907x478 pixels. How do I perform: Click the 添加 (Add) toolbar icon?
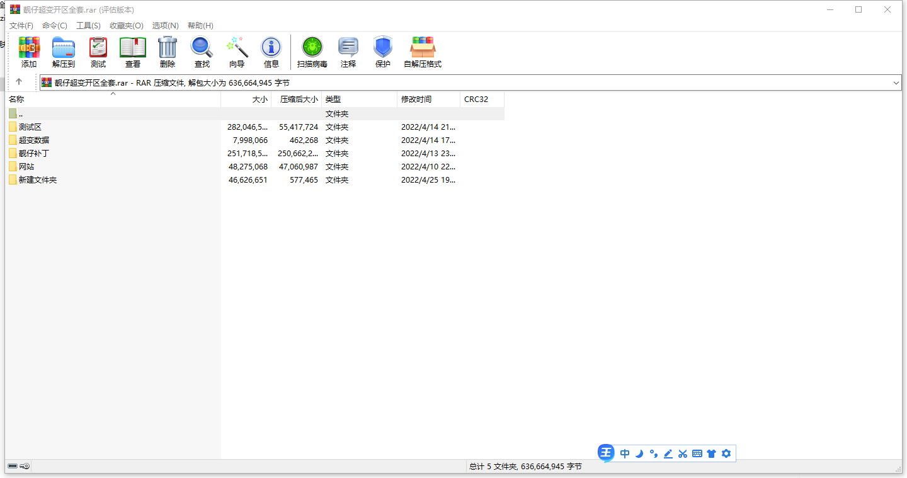coord(29,52)
